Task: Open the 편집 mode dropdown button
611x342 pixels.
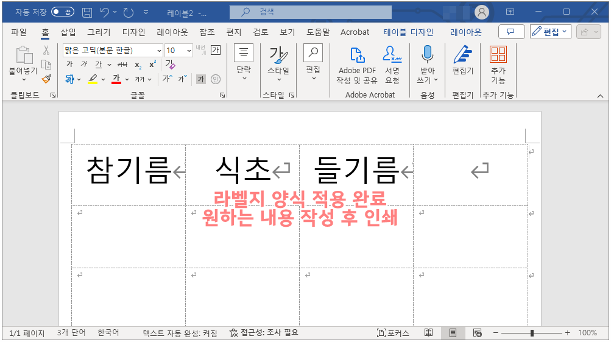Action: [550, 32]
